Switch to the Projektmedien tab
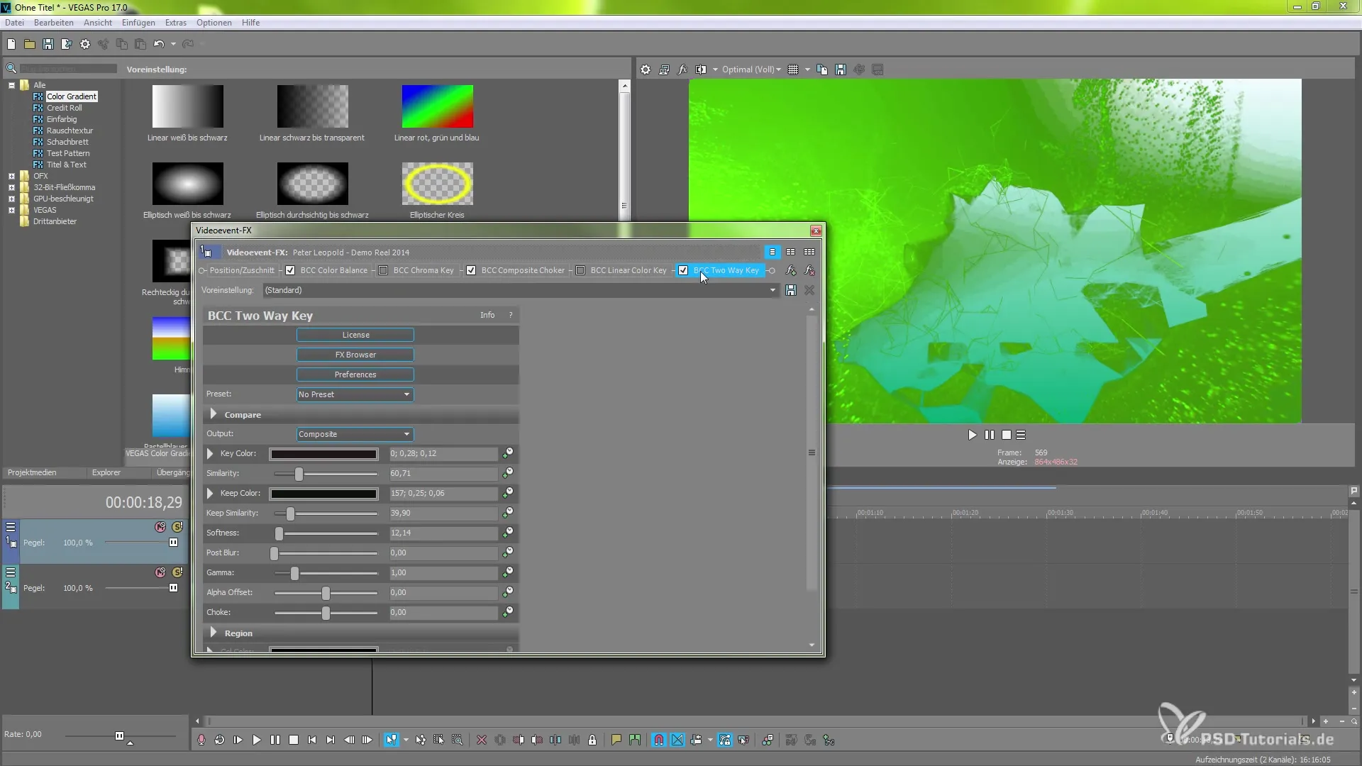 32,472
